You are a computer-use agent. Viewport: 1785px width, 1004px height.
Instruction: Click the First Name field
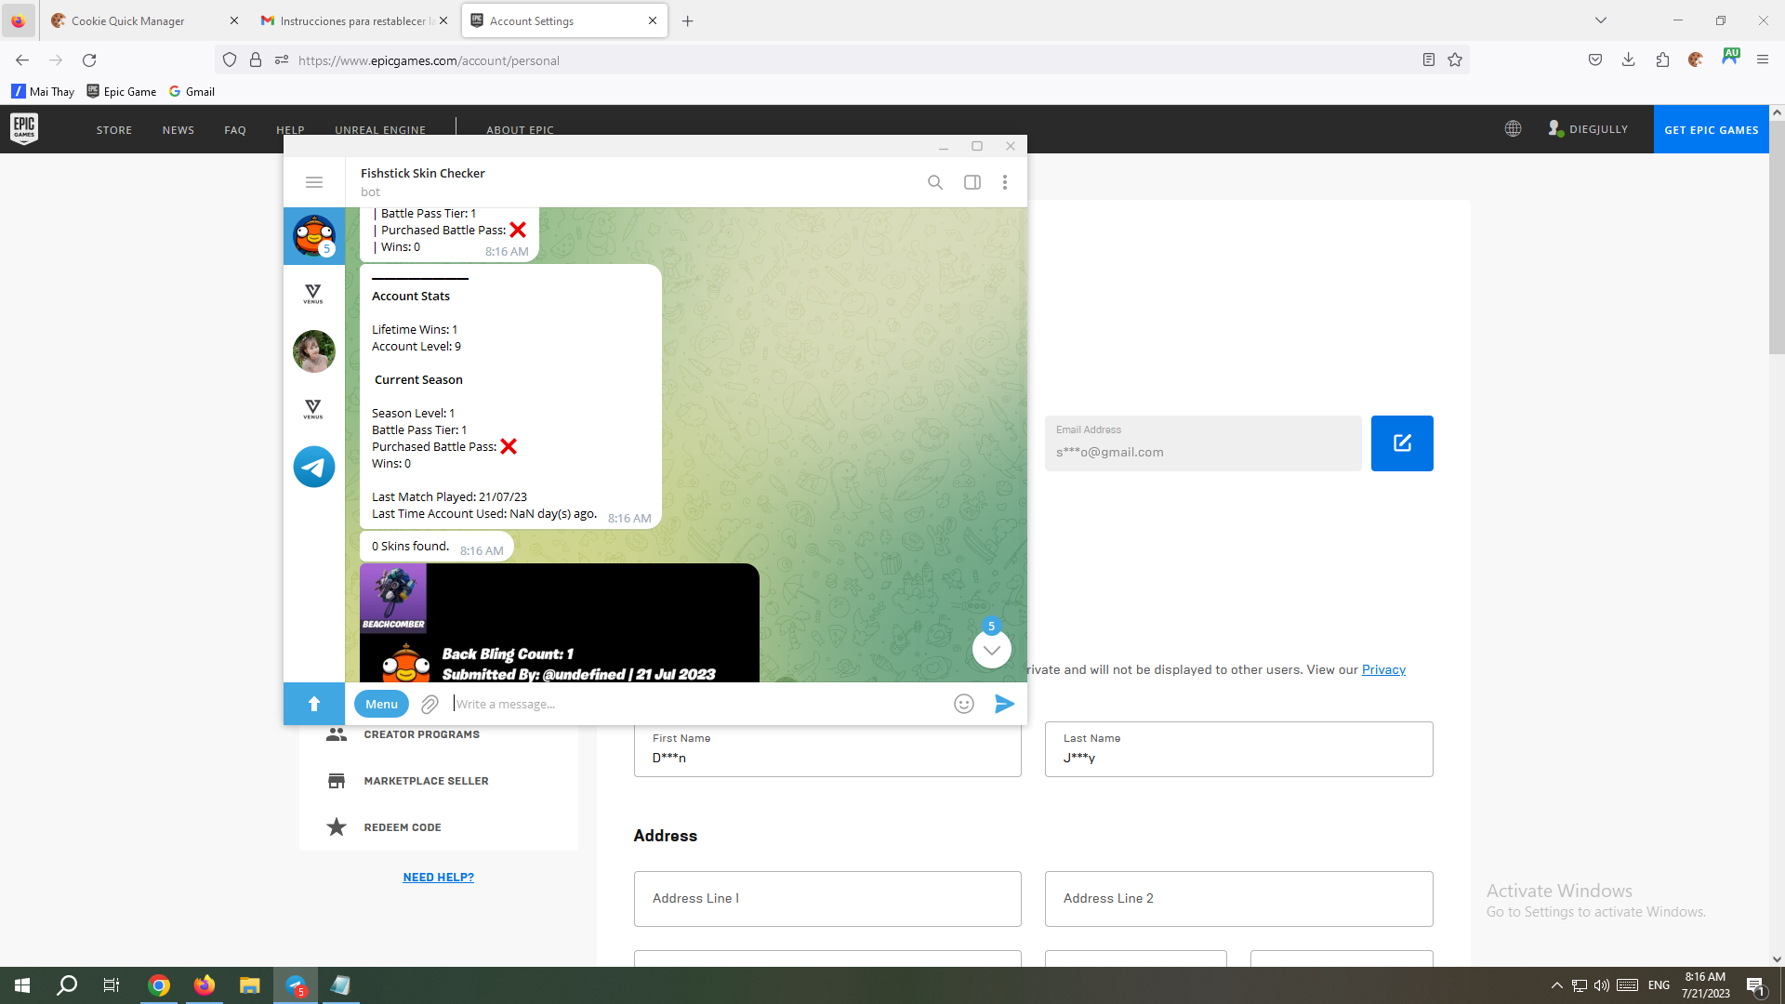pyautogui.click(x=827, y=749)
